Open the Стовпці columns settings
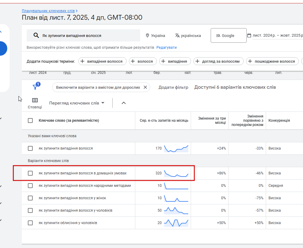The width and height of the screenshot is (303, 248). 35,103
